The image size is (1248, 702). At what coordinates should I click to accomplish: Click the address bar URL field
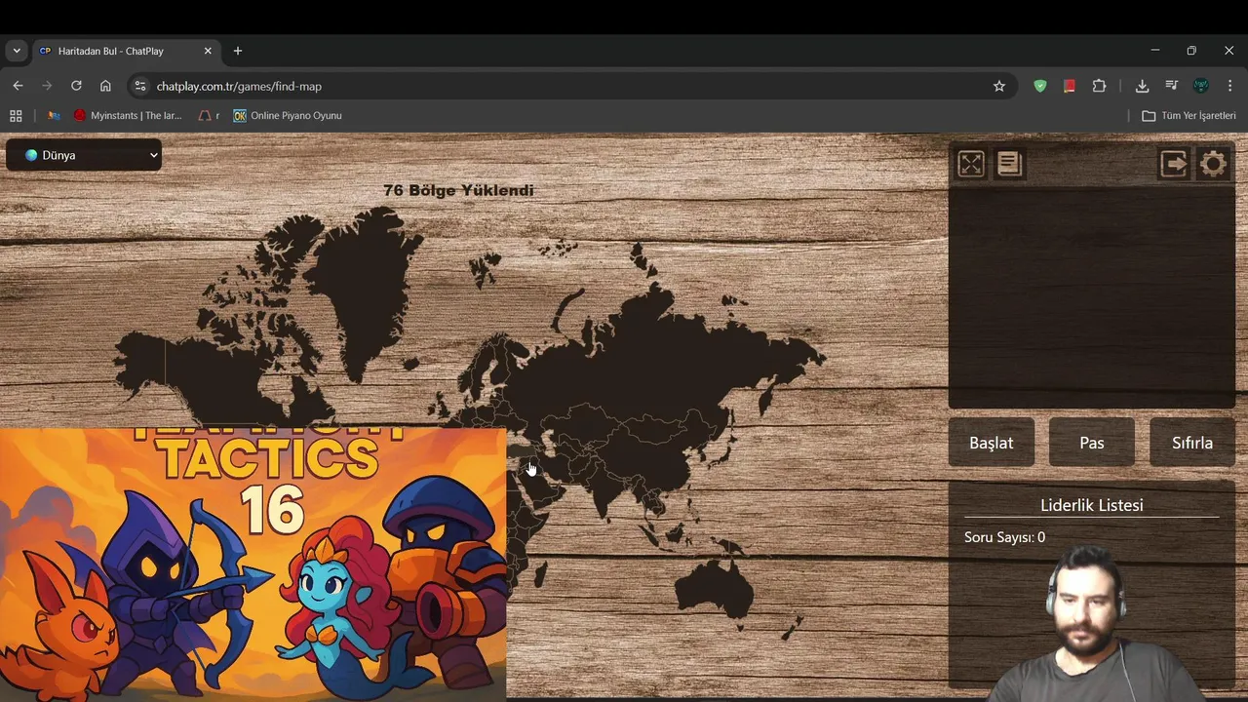click(x=570, y=86)
